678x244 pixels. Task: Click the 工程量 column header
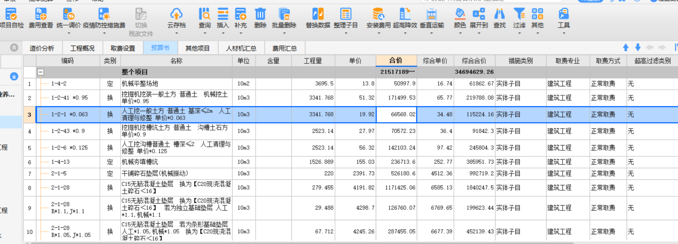313,61
